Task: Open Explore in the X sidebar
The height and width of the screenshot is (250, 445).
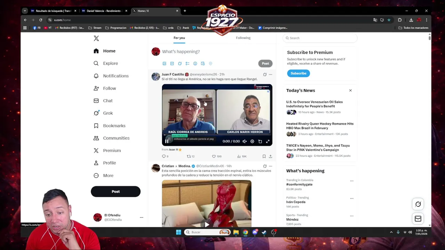Action: pyautogui.click(x=106, y=63)
